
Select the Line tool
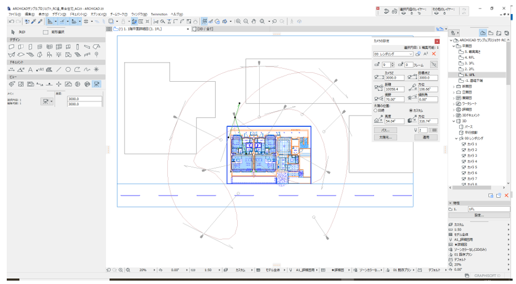coord(59,69)
